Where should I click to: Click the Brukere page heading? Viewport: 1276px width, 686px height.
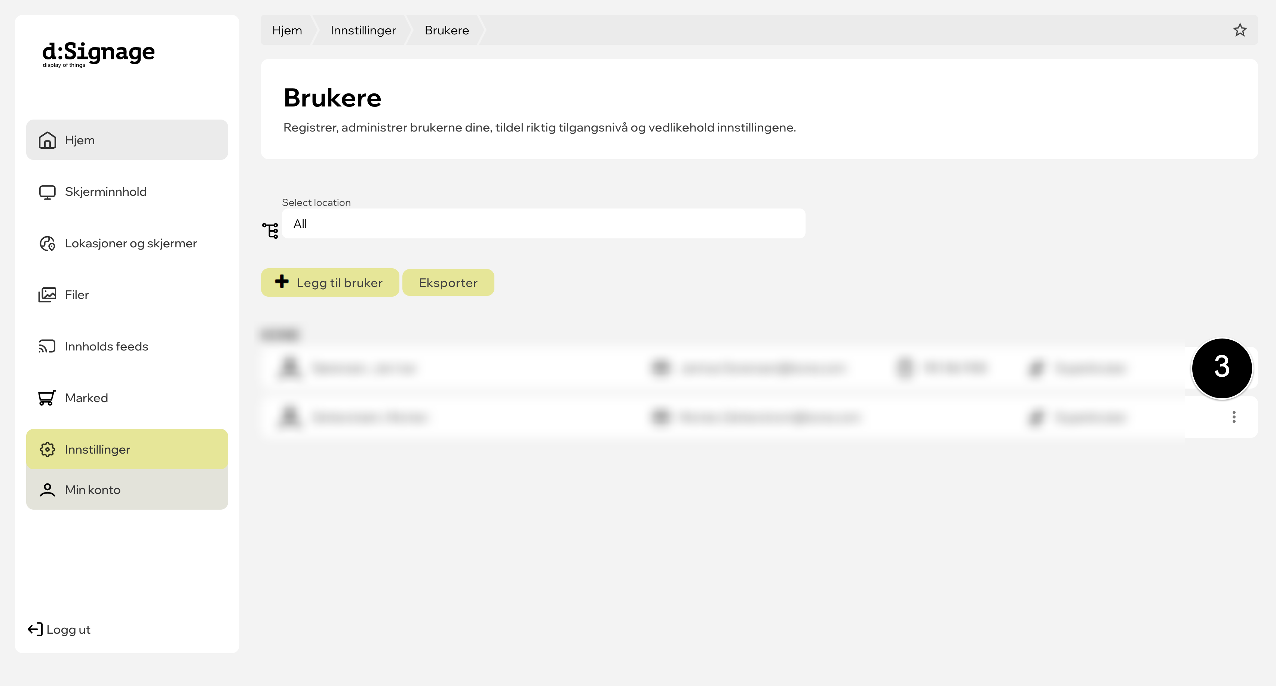(332, 98)
